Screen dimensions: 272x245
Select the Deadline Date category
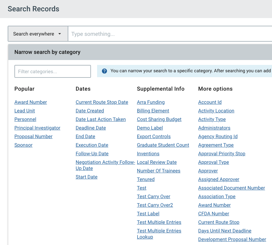[91, 128]
